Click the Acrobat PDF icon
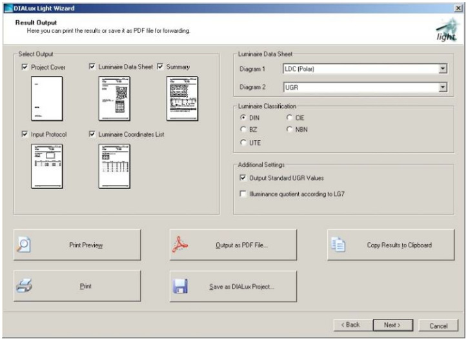466x339 pixels. pos(180,245)
